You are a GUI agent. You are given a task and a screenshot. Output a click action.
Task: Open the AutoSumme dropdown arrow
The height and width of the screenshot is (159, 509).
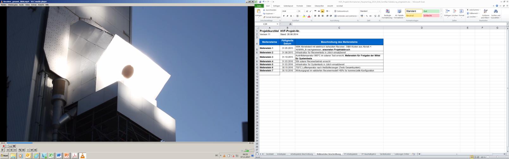pyautogui.click(x=480, y=10)
